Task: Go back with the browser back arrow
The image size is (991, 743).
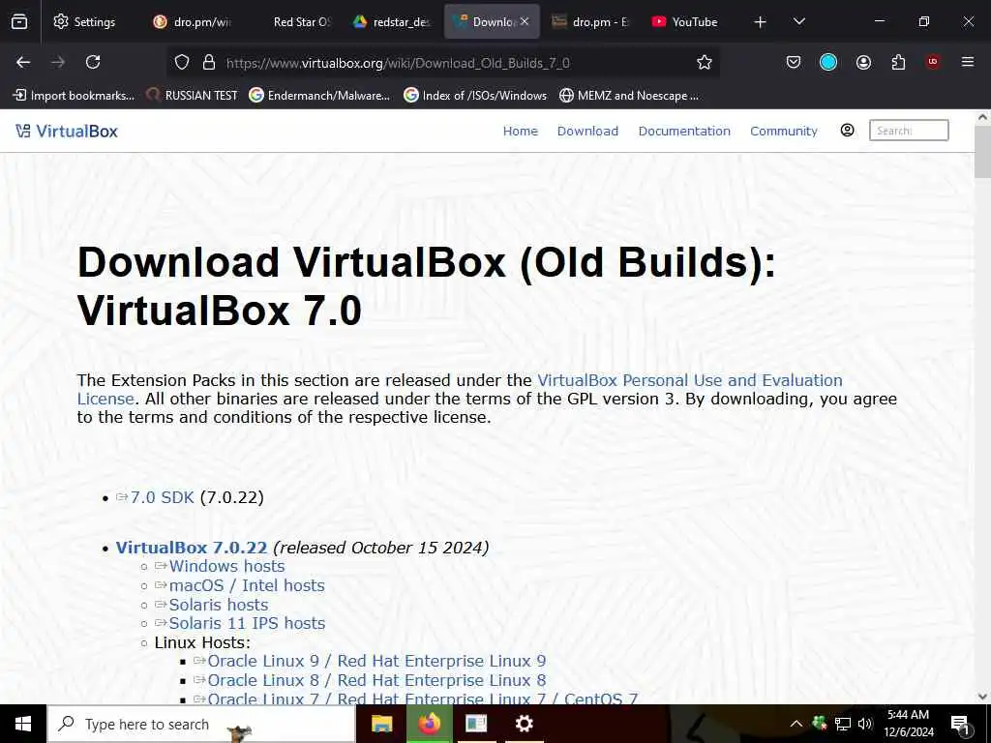Action: [23, 62]
